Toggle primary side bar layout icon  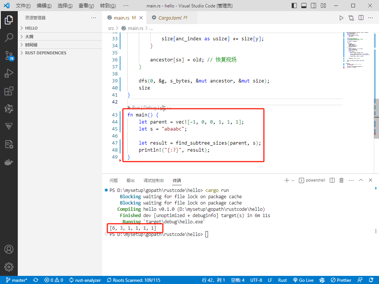[x=294, y=6]
